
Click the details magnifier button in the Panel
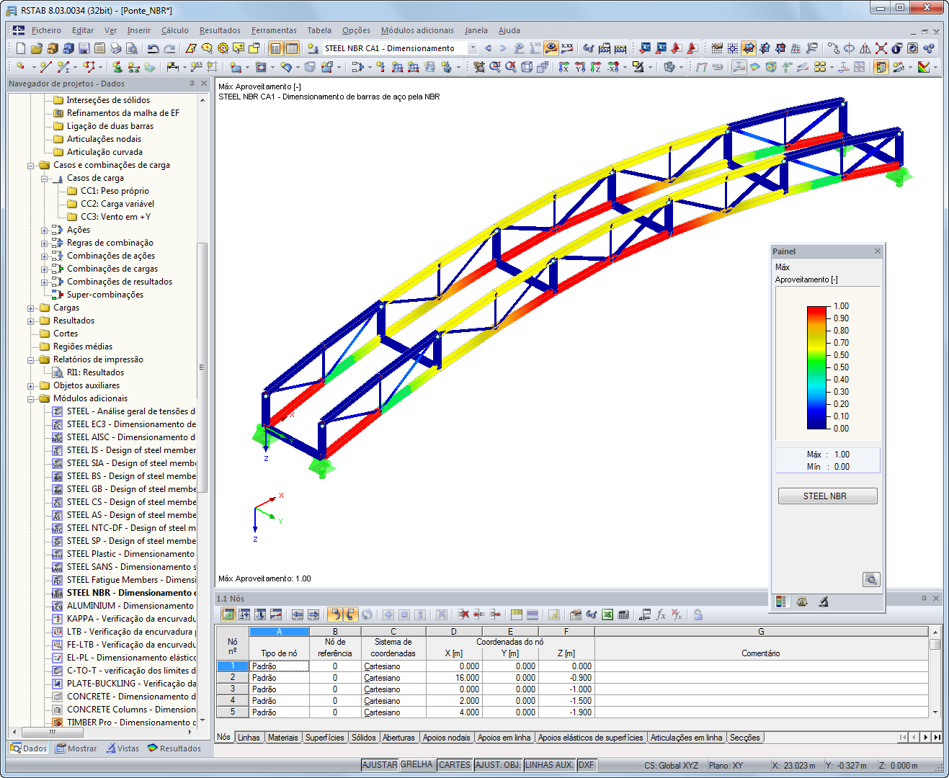[x=871, y=579]
